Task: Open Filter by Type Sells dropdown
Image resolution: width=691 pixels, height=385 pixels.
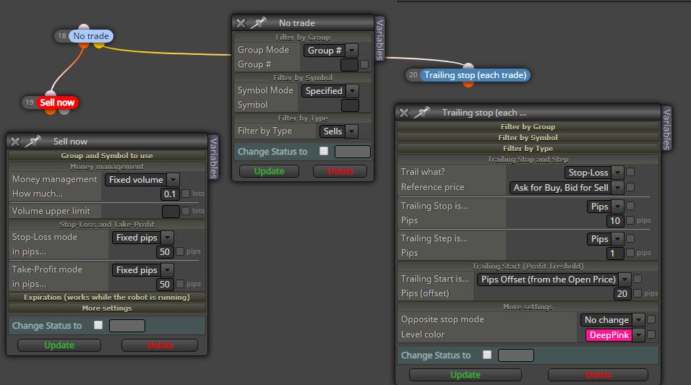Action: (x=338, y=131)
